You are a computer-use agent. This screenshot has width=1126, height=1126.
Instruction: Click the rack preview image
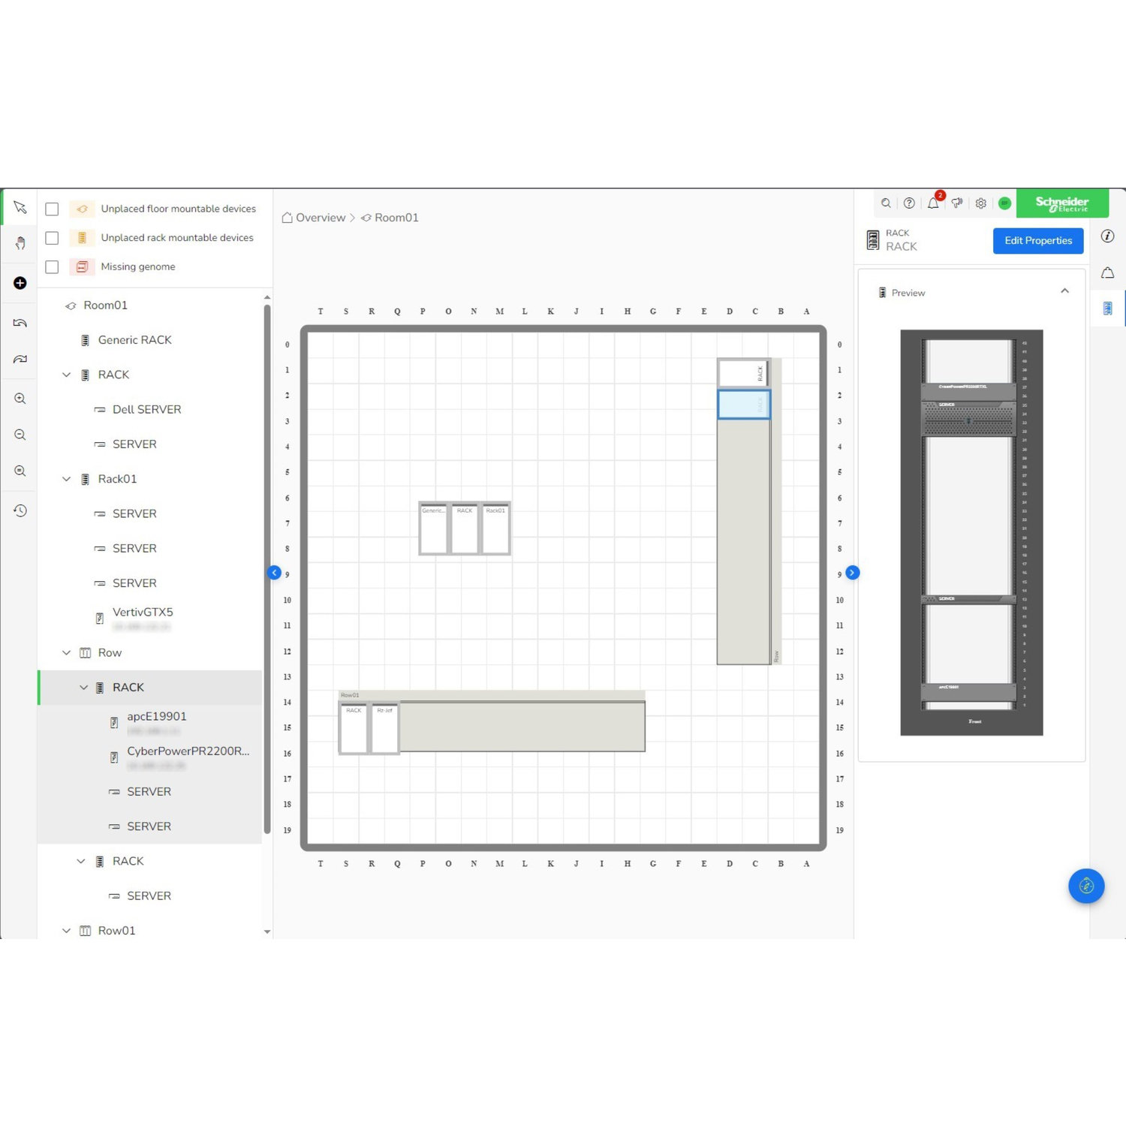(971, 532)
